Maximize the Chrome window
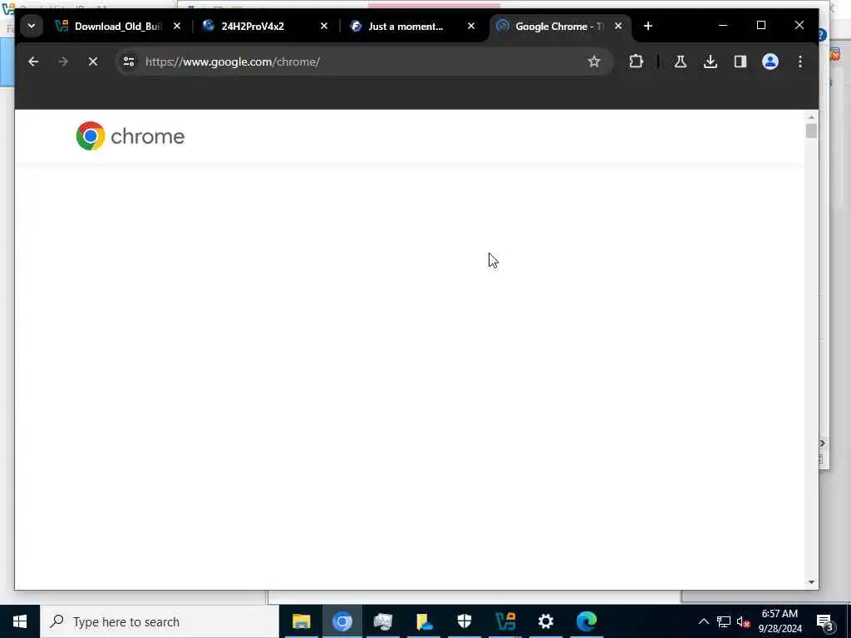 point(761,26)
